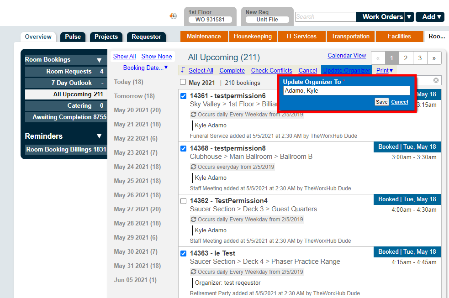Viewport: 449px width, 298px height.
Task: Click recurrence icon on booking 14363
Action: coord(193,272)
